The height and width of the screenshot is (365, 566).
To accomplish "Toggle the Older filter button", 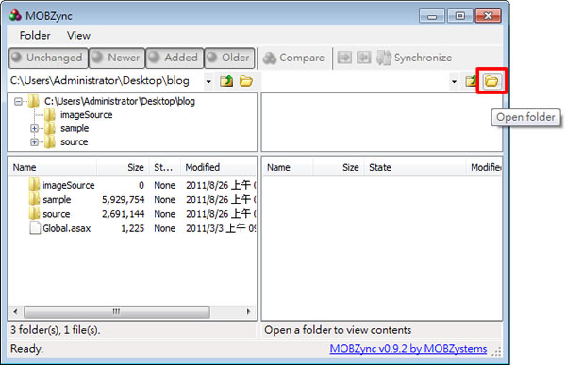I will point(229,58).
